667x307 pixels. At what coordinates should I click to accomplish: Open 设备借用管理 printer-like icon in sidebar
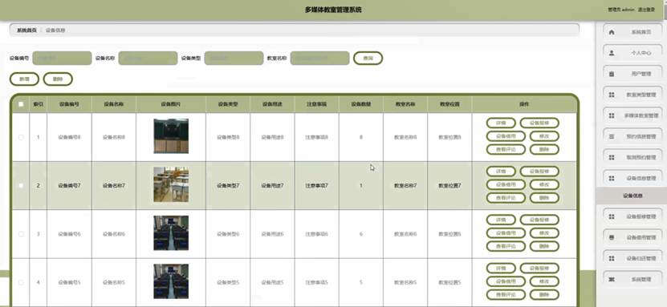612,237
